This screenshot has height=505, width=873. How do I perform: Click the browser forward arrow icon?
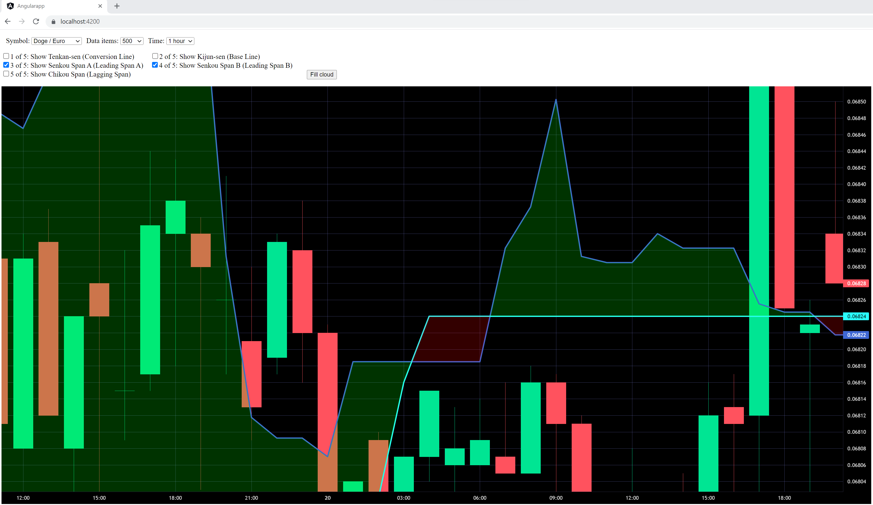pyautogui.click(x=22, y=21)
